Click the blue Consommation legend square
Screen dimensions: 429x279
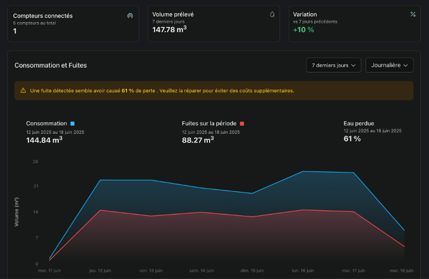(73, 124)
